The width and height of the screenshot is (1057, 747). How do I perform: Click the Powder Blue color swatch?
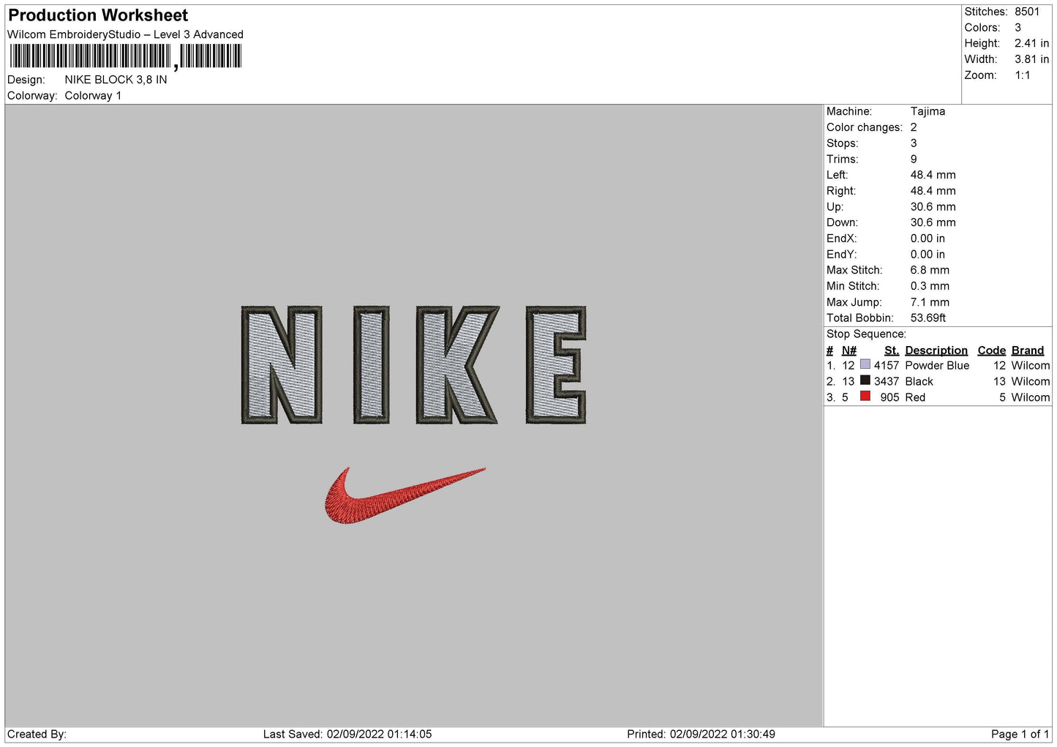(x=865, y=364)
